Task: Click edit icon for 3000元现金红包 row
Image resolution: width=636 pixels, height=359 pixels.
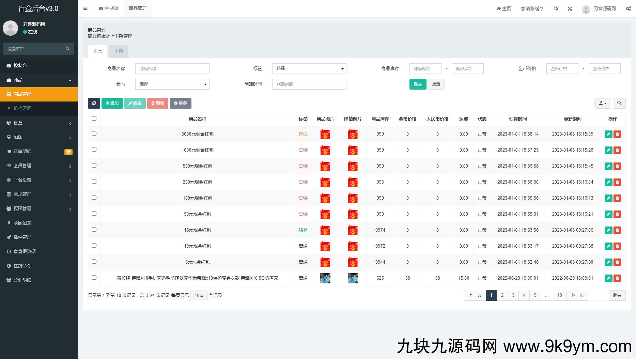Action: 608,134
